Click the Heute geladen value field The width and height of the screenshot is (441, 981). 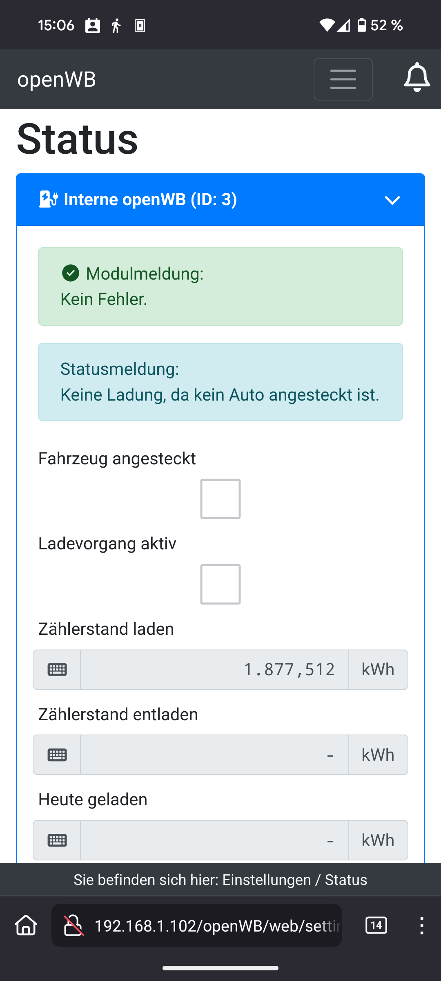214,840
